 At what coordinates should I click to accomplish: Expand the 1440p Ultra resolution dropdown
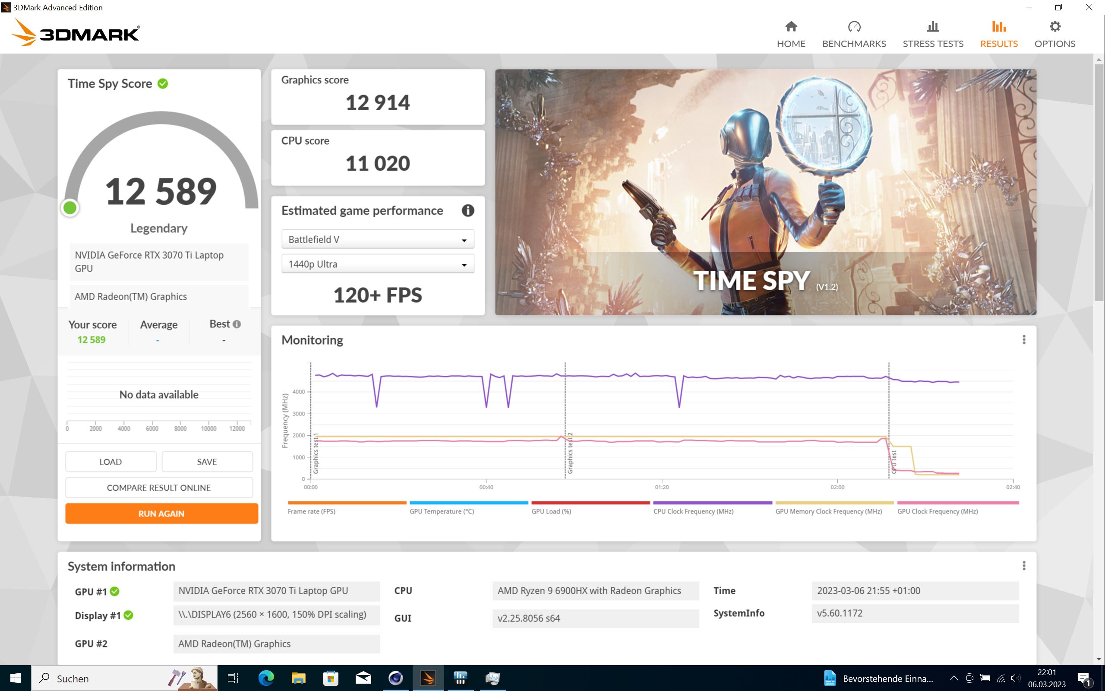pyautogui.click(x=378, y=264)
